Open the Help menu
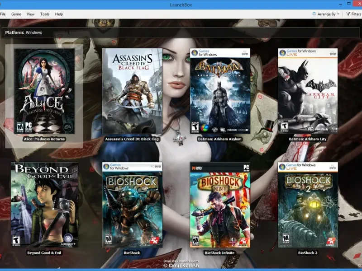 click(59, 14)
